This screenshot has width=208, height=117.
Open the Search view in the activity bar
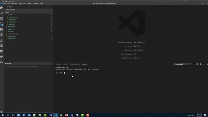click(x=1, y=13)
